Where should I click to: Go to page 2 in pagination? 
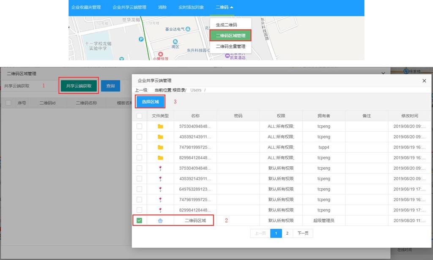[287, 233]
